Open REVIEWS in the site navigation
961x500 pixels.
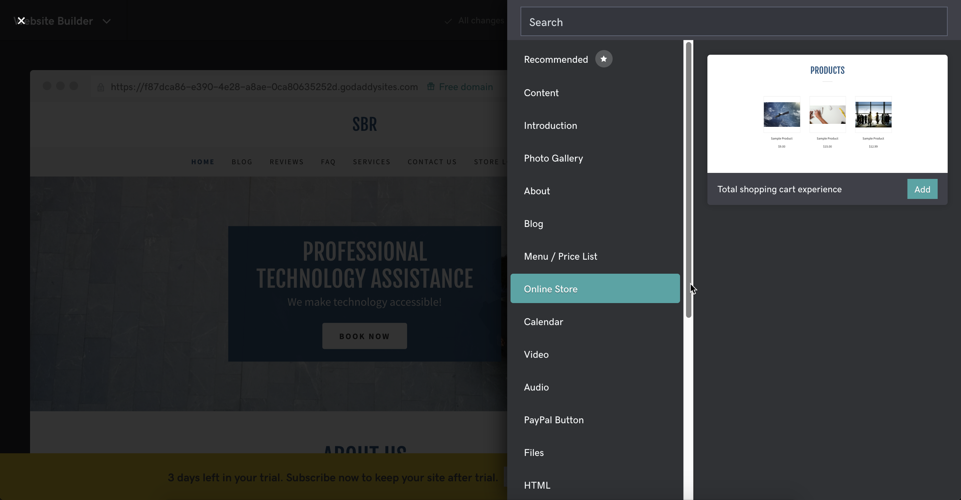287,162
